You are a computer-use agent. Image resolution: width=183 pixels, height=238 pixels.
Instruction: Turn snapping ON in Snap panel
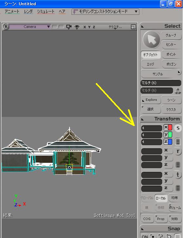click(x=145, y=236)
